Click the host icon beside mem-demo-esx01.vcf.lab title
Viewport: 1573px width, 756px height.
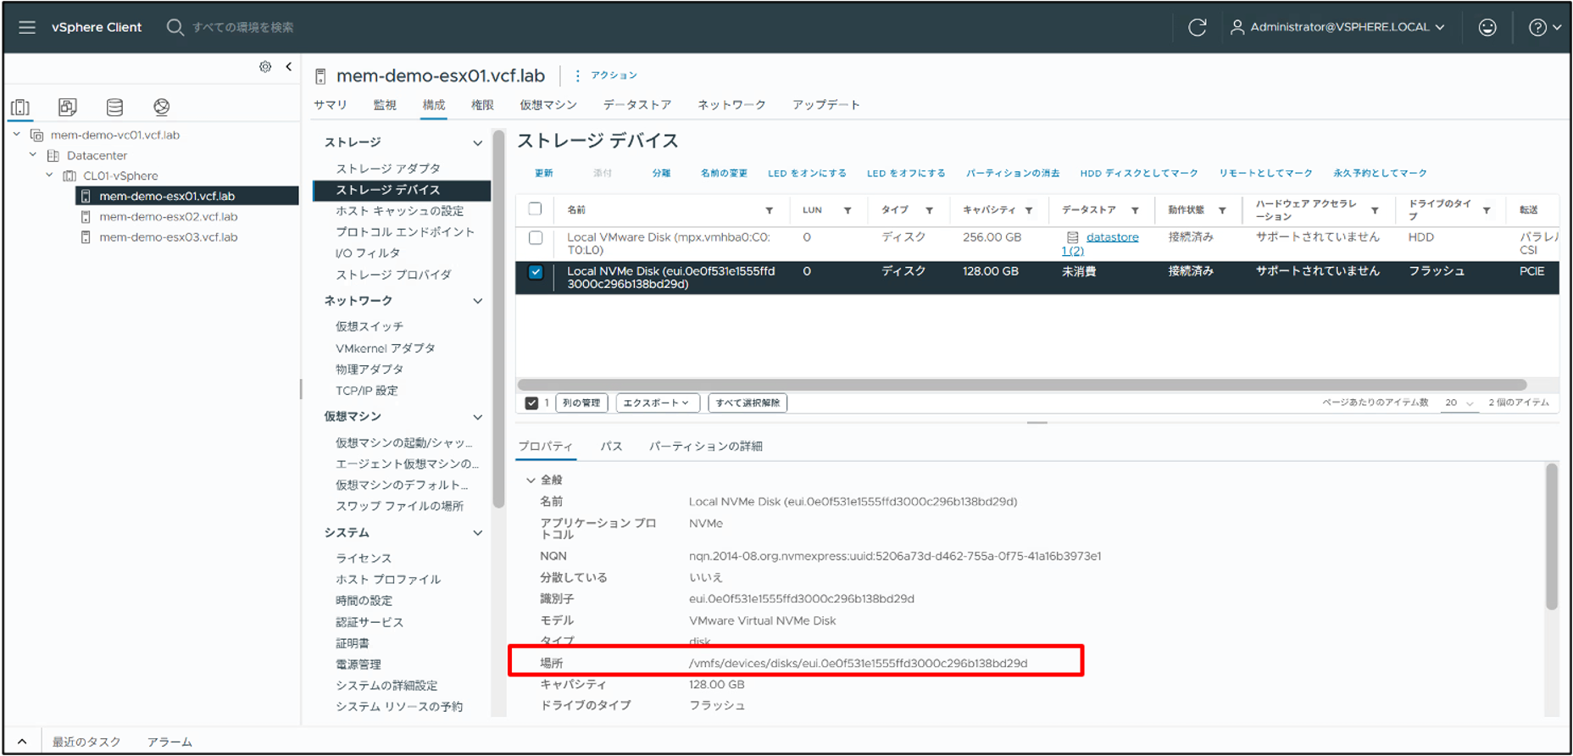point(320,77)
